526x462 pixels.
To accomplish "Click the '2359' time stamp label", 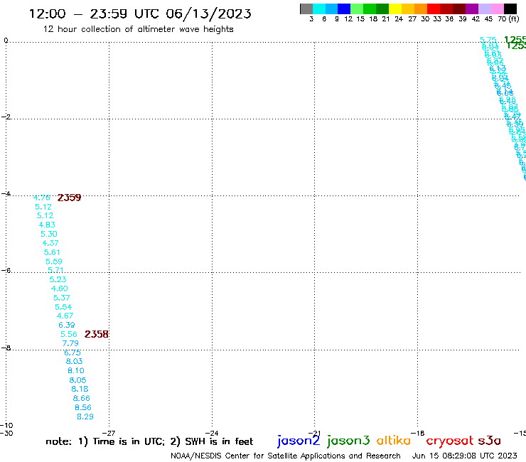I will tap(69, 198).
